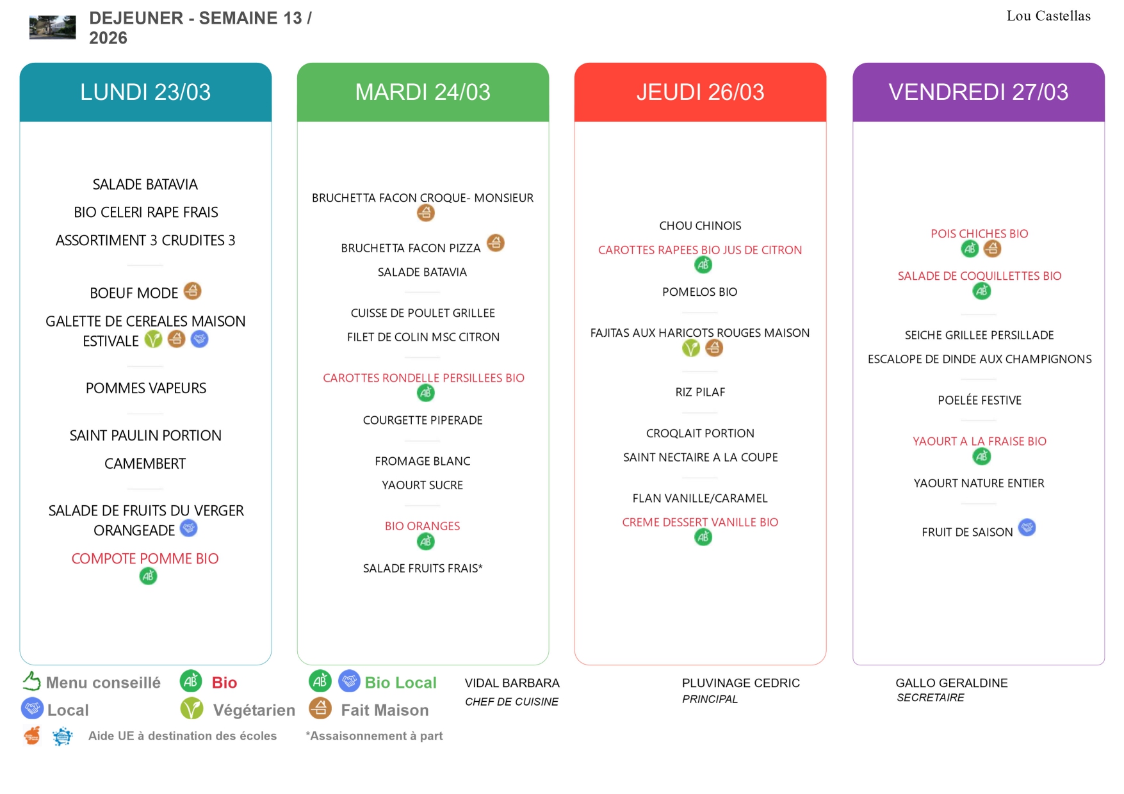The height and width of the screenshot is (794, 1124).
Task: Click the Menu conseillé thumbs-up legend icon
Action: 31,681
